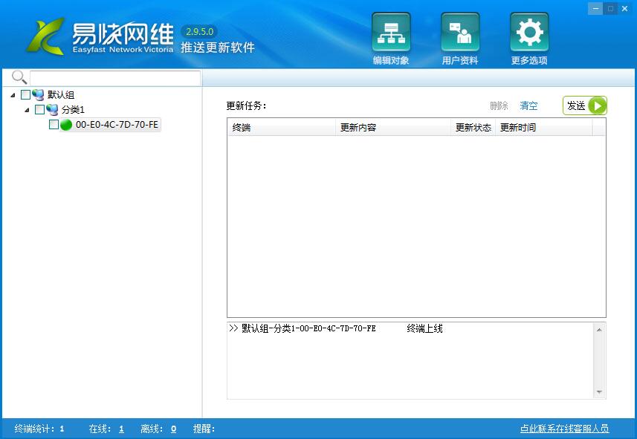Click the 删除 delete option

[x=498, y=105]
